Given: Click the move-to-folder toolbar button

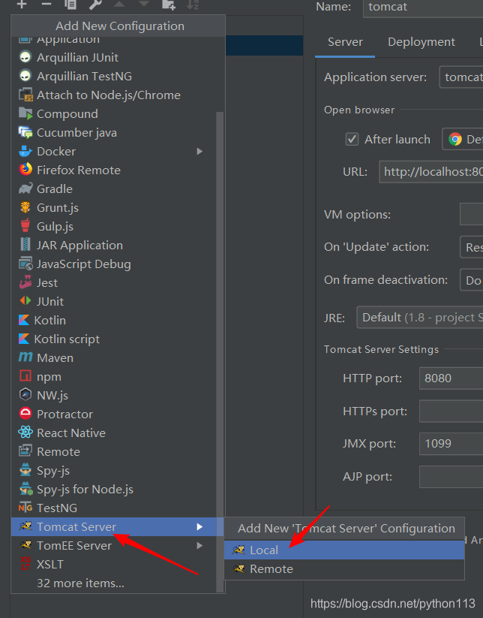Looking at the screenshot, I should coord(169,5).
